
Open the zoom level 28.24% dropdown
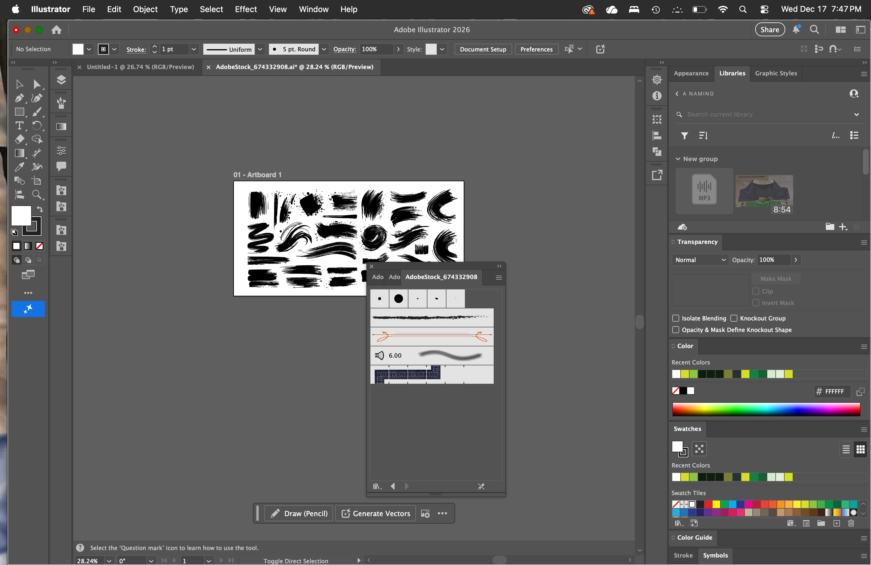[x=109, y=561]
